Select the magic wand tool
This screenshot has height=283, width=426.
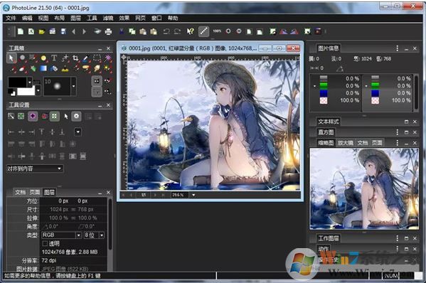(108, 58)
